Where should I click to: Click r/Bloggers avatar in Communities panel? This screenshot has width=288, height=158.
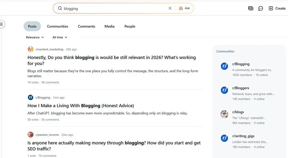coord(224,90)
